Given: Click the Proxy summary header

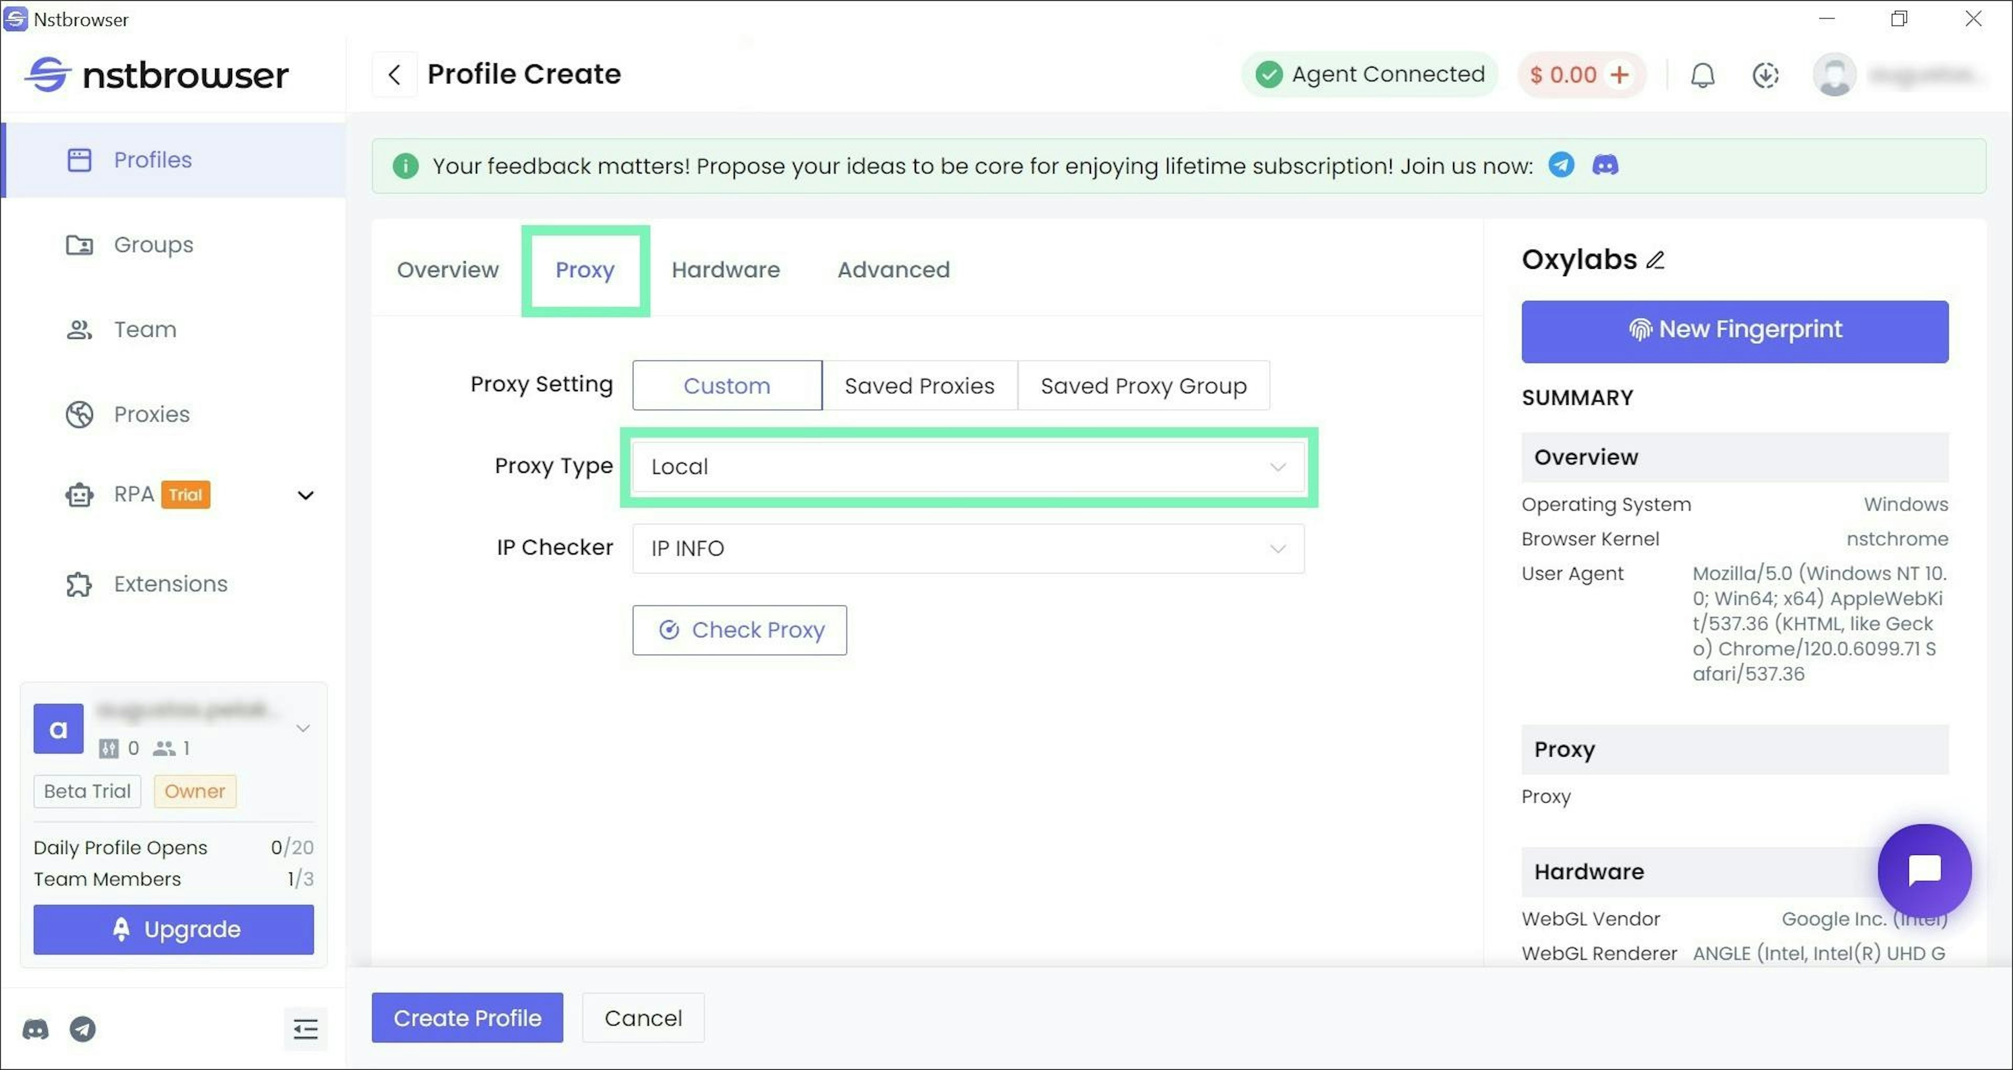Looking at the screenshot, I should 1734,750.
